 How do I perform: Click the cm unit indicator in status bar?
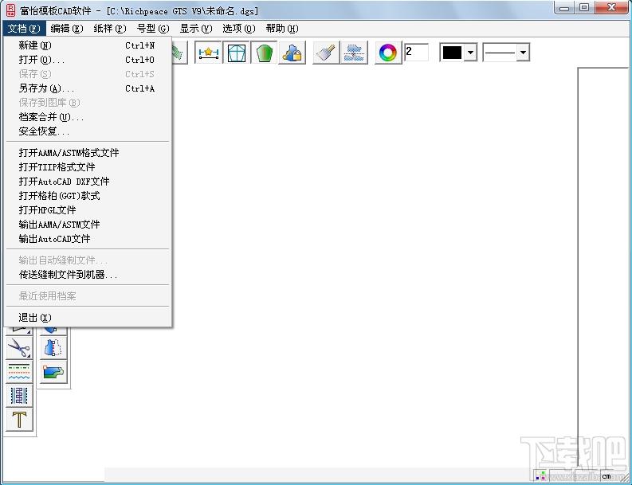606,476
